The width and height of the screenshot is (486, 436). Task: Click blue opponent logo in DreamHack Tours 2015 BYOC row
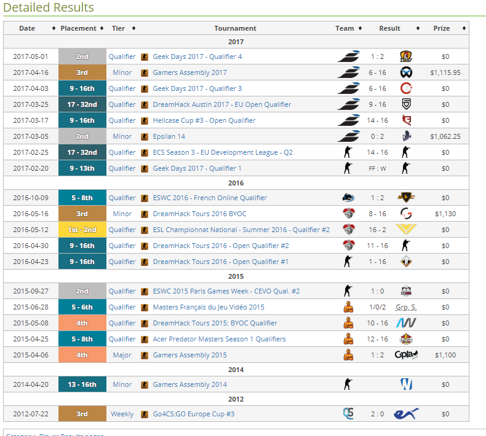[x=406, y=323]
